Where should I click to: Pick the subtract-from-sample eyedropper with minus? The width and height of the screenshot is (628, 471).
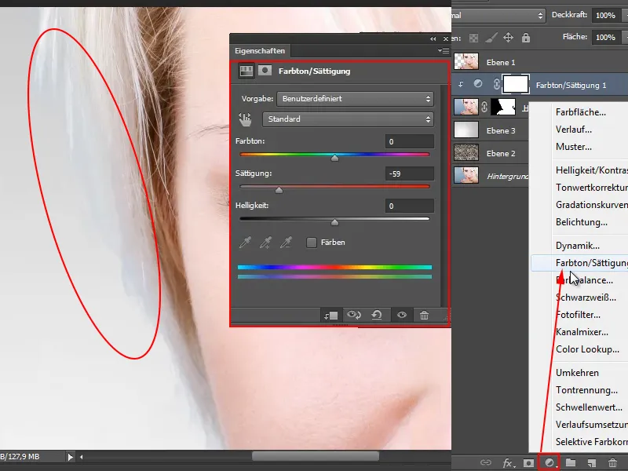point(286,243)
